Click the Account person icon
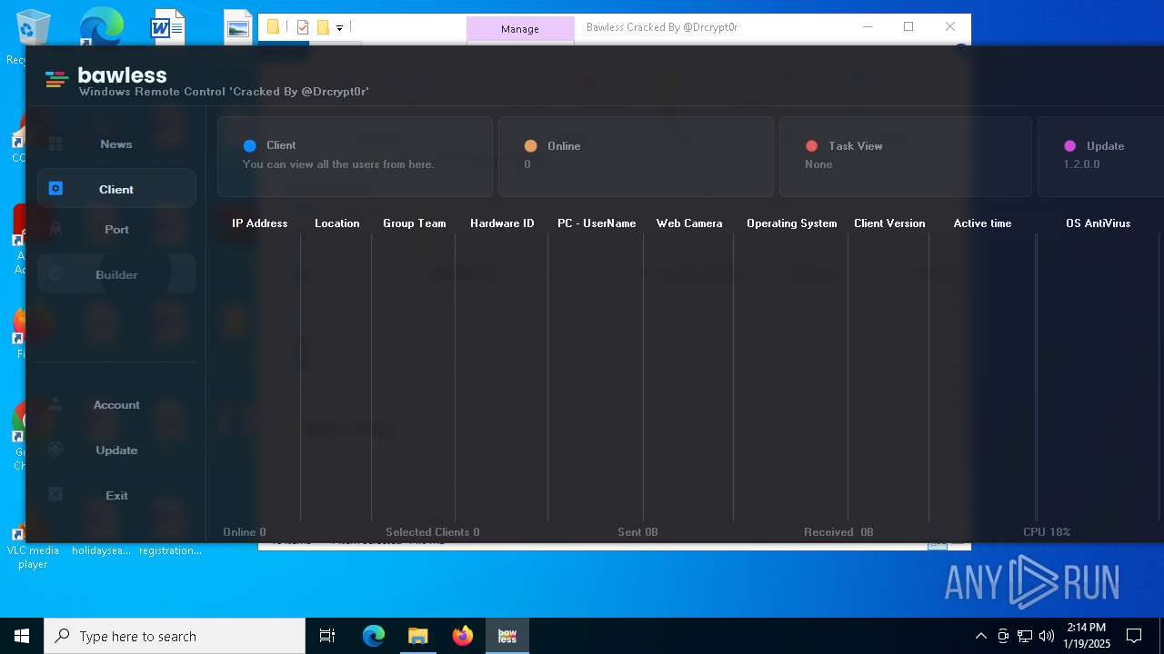 (55, 404)
